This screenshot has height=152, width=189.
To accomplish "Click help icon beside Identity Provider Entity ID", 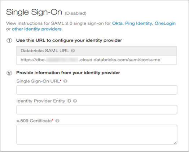I will pyautogui.click(x=75, y=101).
